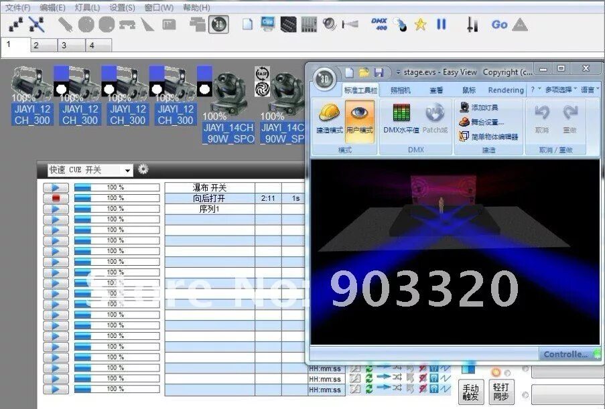Screen dimensions: 605x409
Task: Switch to the 鼠标 ribbon tab
Action: point(469,90)
